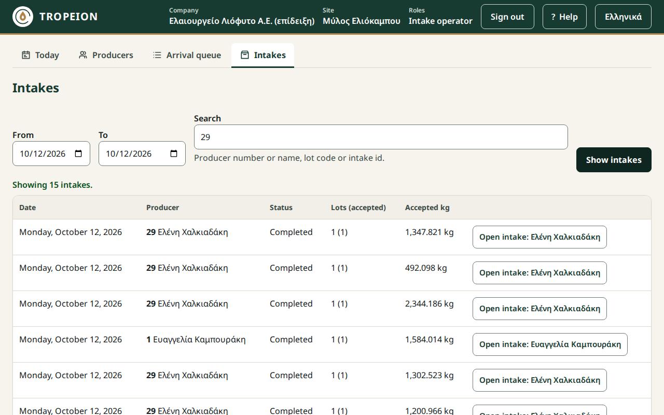
Task: Open intake with 1,302.523 kg accepted
Action: tap(539, 380)
